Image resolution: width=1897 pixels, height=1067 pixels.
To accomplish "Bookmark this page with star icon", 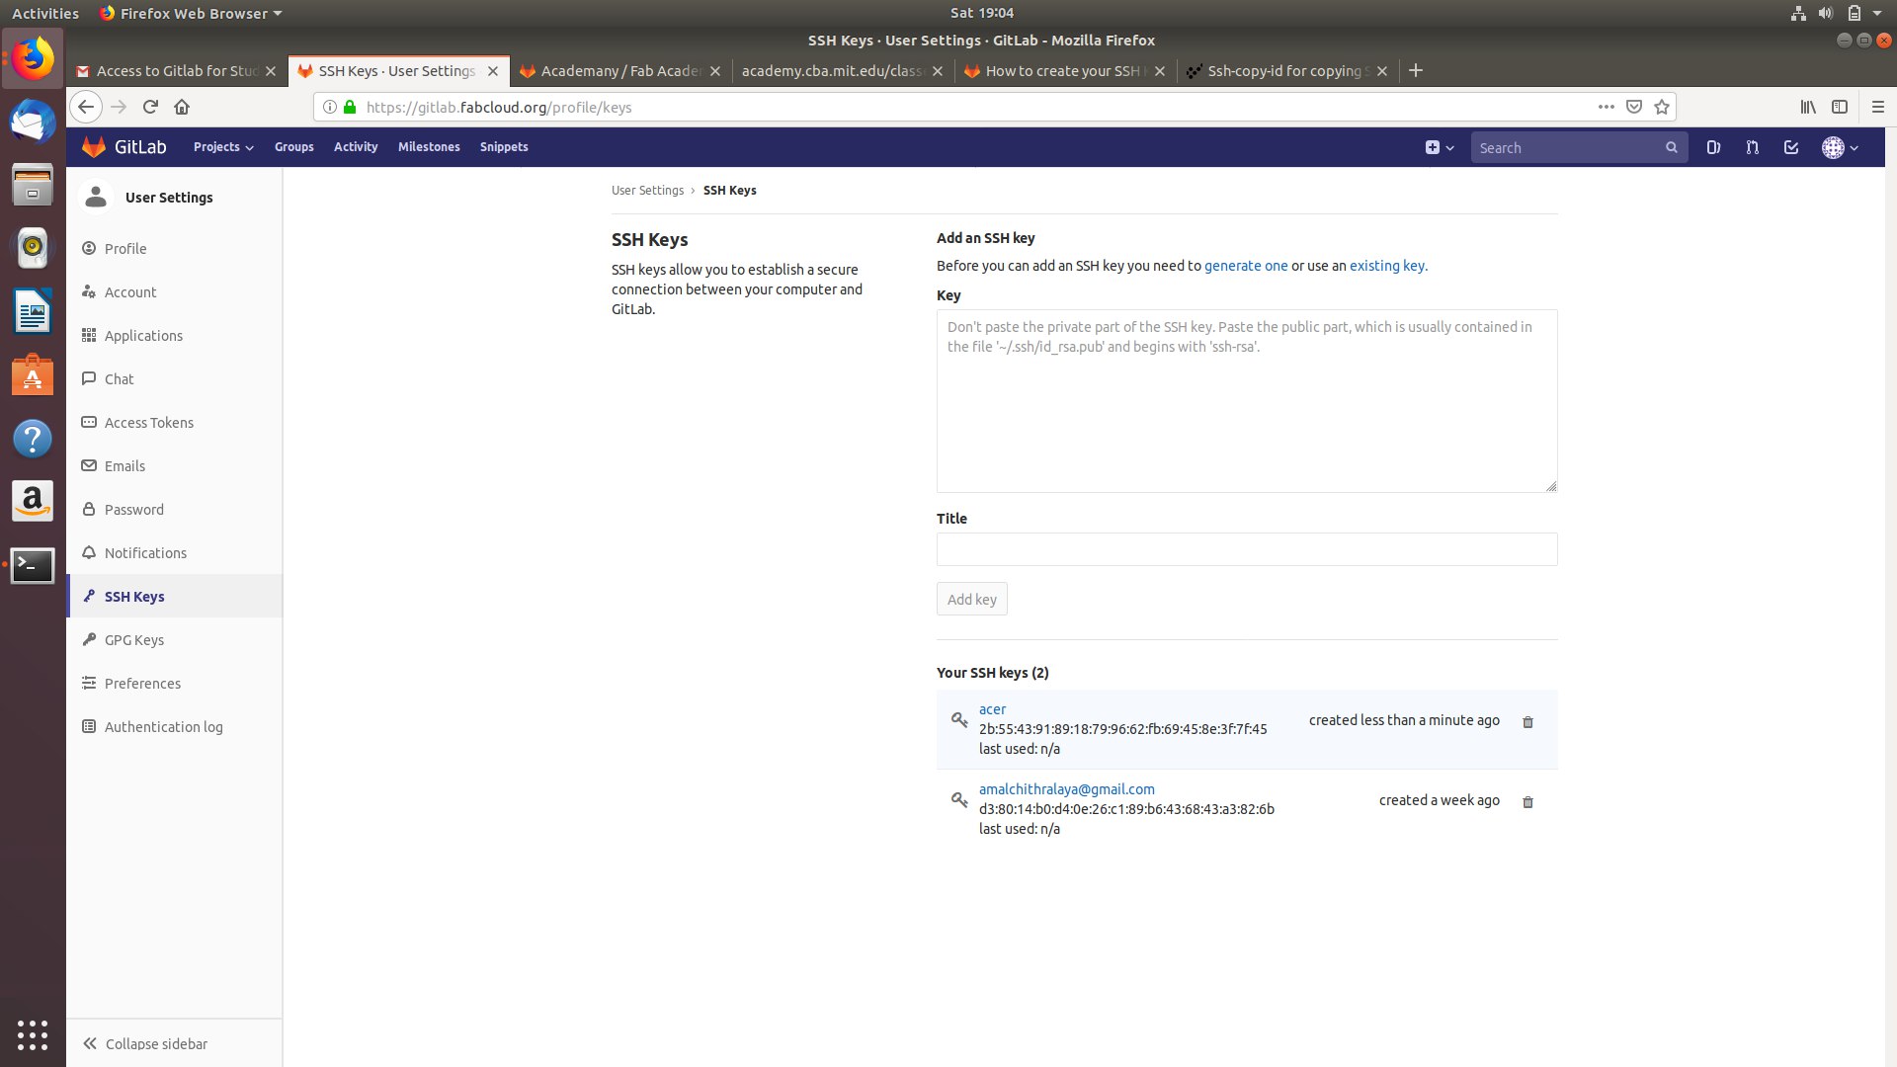I will (x=1662, y=107).
